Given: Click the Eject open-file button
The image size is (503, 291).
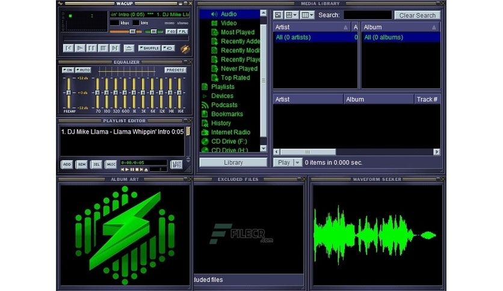Looking at the screenshot, I should coord(128,48).
